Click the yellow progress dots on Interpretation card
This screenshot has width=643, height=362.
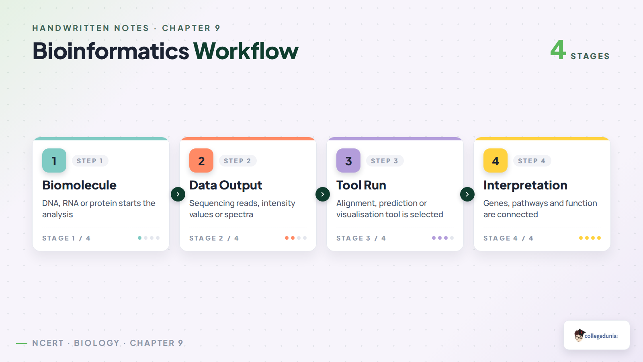pos(590,238)
